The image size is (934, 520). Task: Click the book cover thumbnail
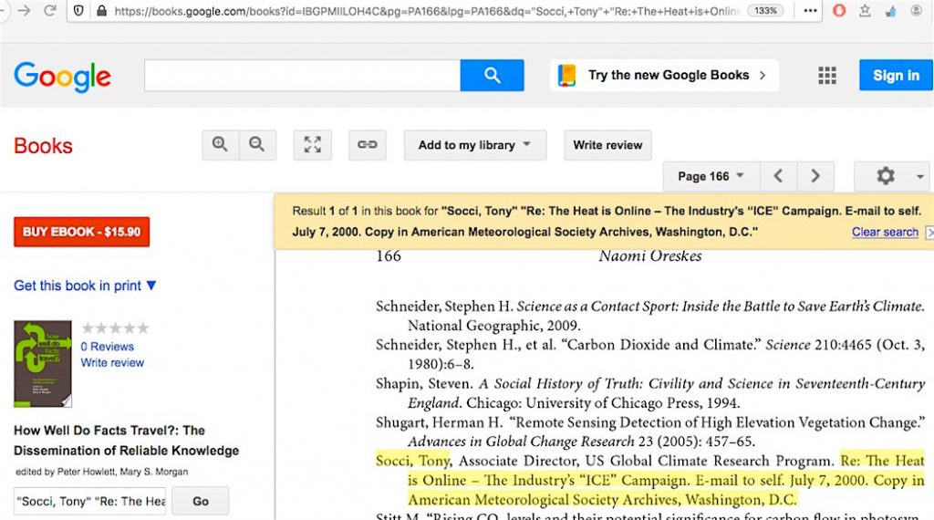43,363
